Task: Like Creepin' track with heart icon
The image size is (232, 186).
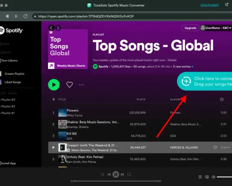Action: pos(215,147)
